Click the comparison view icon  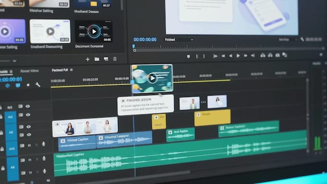[285, 55]
